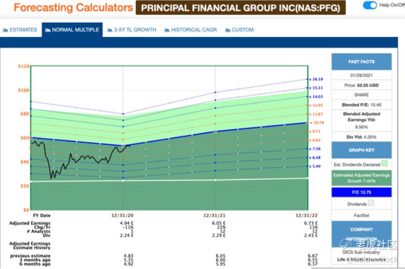Viewport: 405px width, 269px height.
Task: Click the 4.94 E adjusted earnings value
Action: pos(127,223)
